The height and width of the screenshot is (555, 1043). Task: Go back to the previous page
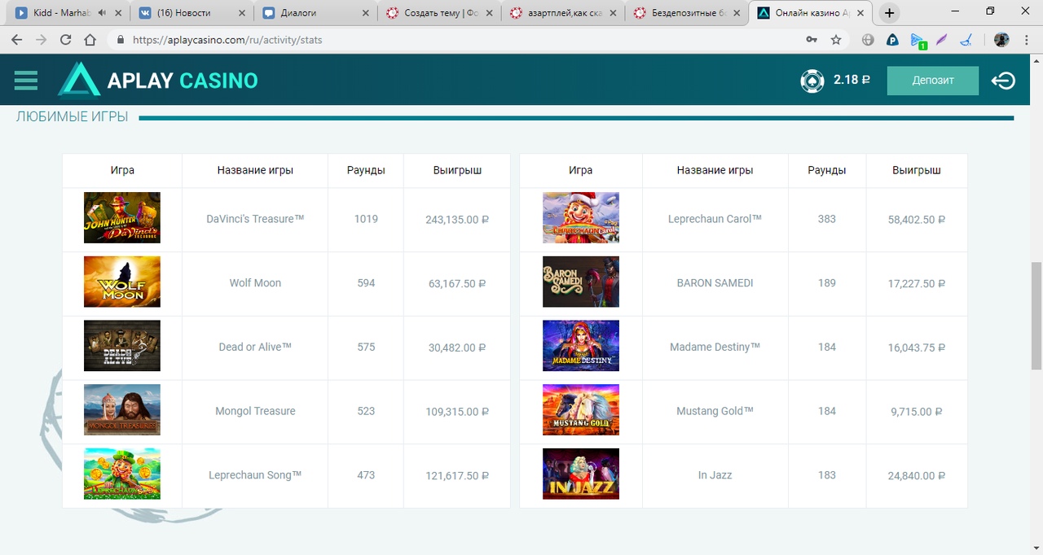[x=17, y=40]
